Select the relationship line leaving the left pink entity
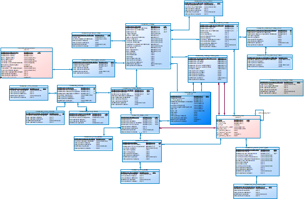Viewport: 304px width, 199px height. 62,69
